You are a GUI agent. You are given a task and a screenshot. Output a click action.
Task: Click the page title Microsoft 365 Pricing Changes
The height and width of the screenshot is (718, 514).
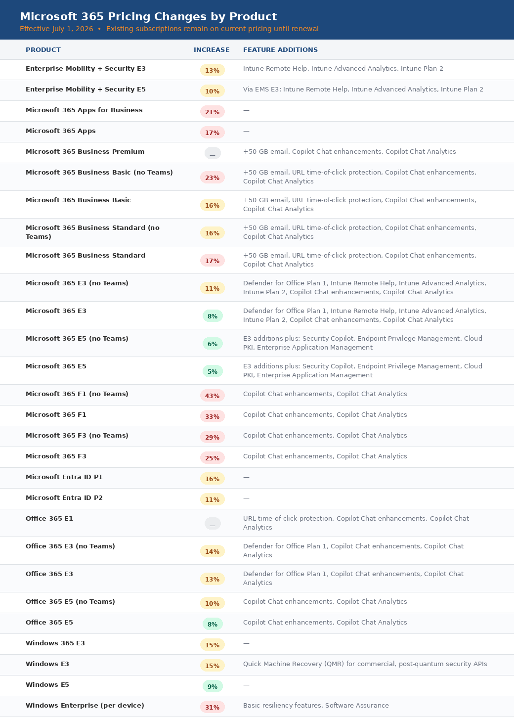pyautogui.click(x=148, y=17)
